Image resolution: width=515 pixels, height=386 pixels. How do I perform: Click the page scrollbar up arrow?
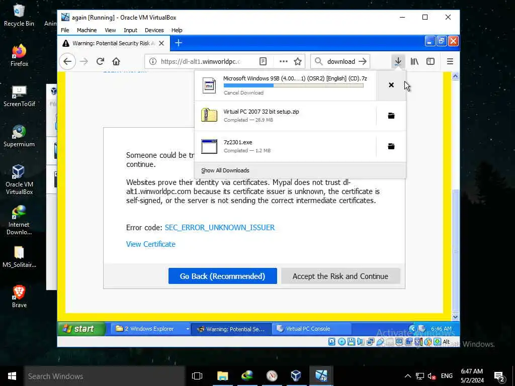pos(455,76)
